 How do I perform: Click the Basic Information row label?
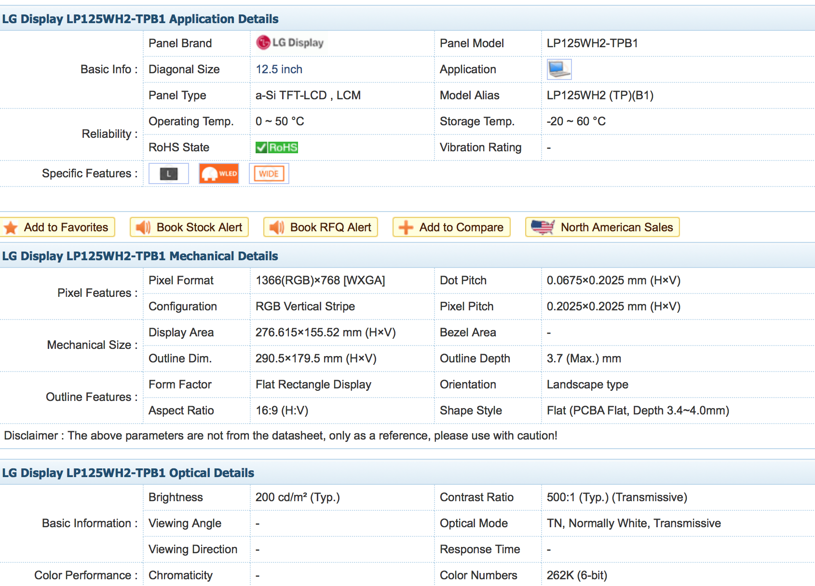point(90,523)
